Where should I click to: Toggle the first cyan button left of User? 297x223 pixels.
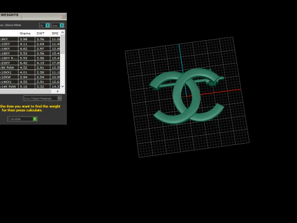tap(48, 25)
